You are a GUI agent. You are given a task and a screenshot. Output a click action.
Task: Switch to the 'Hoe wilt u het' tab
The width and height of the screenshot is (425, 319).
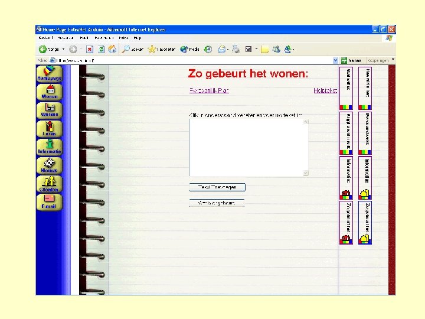pos(365,88)
